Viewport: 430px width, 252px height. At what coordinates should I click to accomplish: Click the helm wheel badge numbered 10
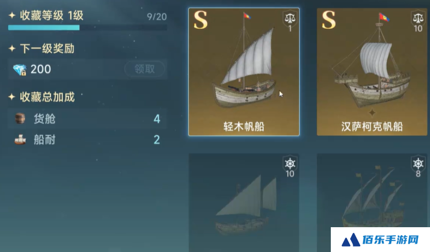pyautogui.click(x=290, y=167)
